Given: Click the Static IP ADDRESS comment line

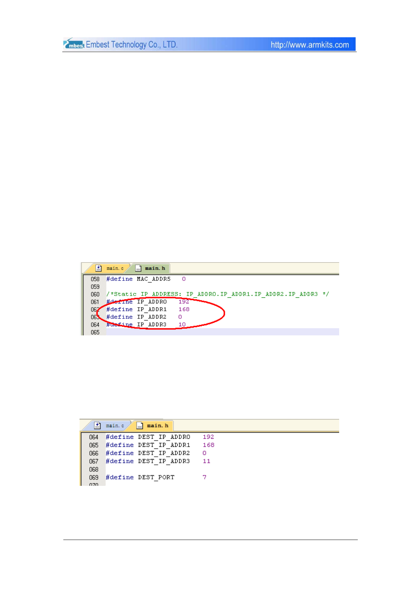Looking at the screenshot, I should (218, 294).
